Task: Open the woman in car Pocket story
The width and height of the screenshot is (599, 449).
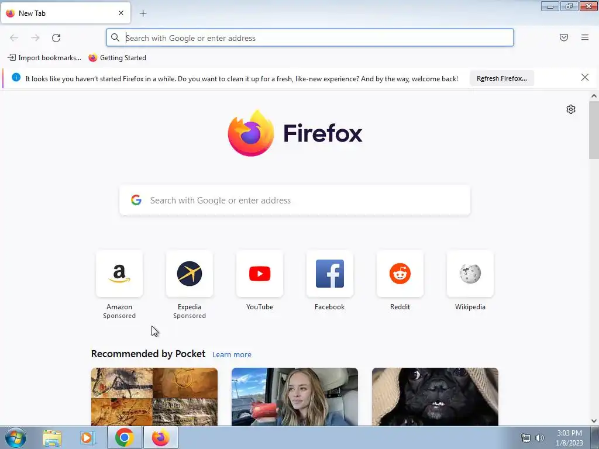Action: (295, 397)
